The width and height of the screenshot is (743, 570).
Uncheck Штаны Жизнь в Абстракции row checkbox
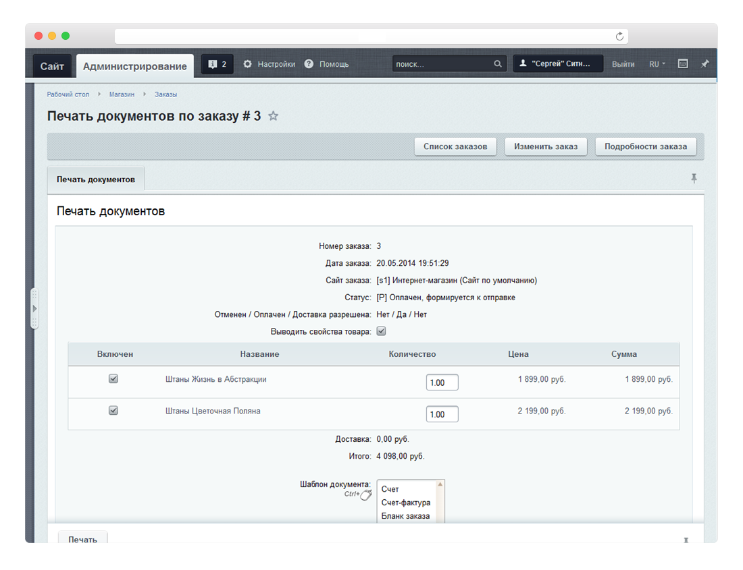[x=113, y=379]
